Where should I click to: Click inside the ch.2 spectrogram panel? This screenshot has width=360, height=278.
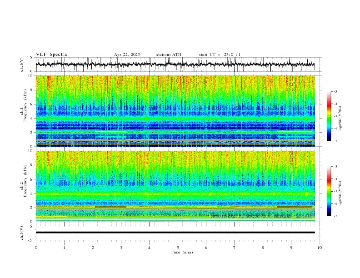(x=175, y=186)
